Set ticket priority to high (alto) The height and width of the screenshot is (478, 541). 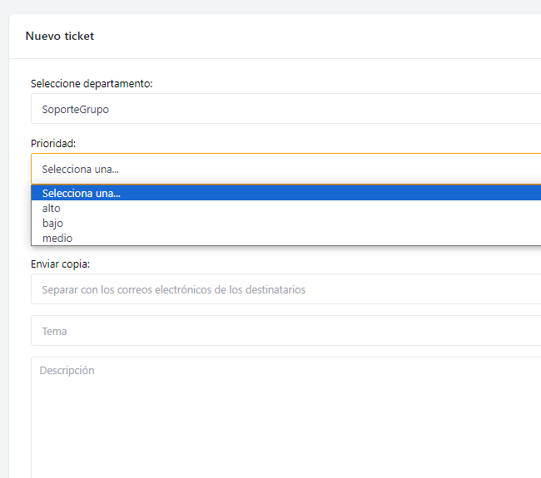pyautogui.click(x=52, y=209)
